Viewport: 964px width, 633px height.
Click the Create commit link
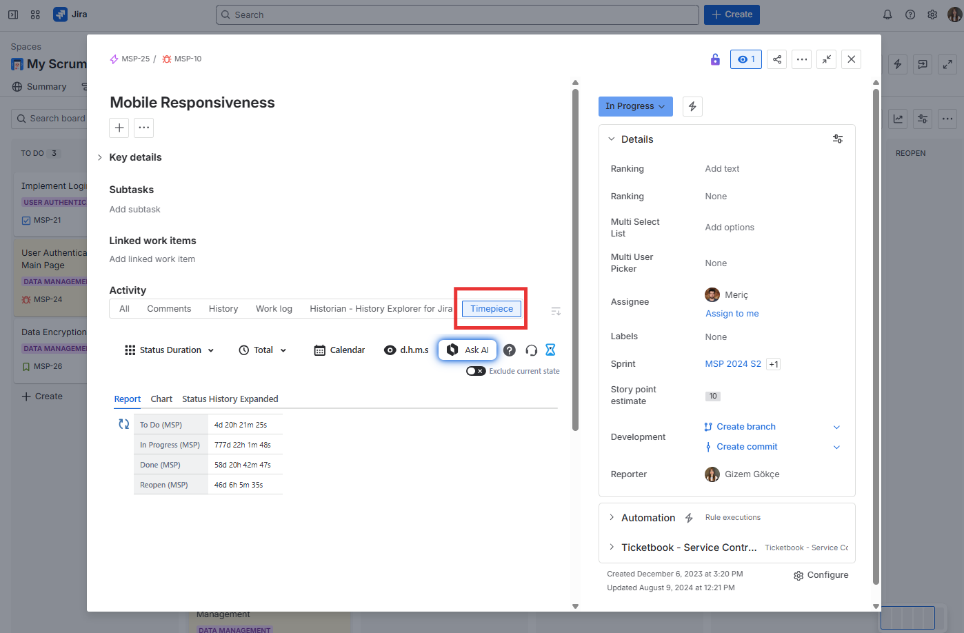tap(747, 447)
